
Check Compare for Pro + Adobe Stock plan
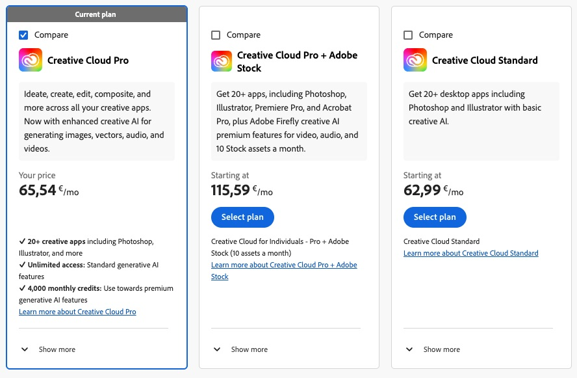(x=216, y=35)
